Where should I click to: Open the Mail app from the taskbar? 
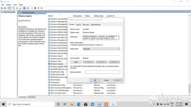point(93,104)
